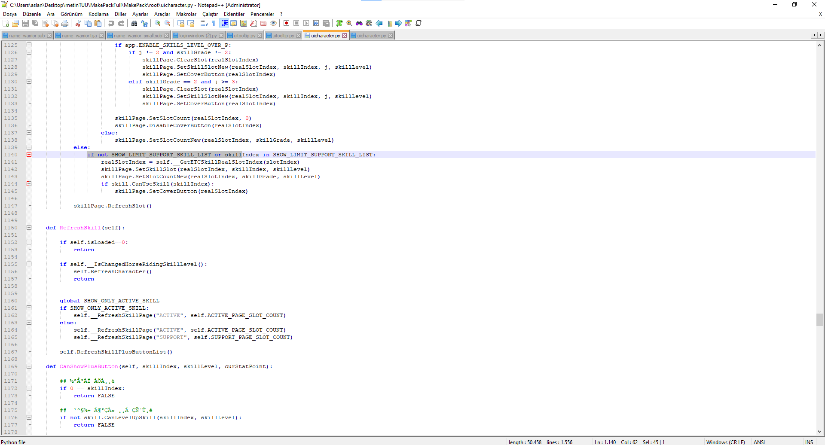Cut selected text via scissors icon
The width and height of the screenshot is (825, 445).
tap(78, 23)
